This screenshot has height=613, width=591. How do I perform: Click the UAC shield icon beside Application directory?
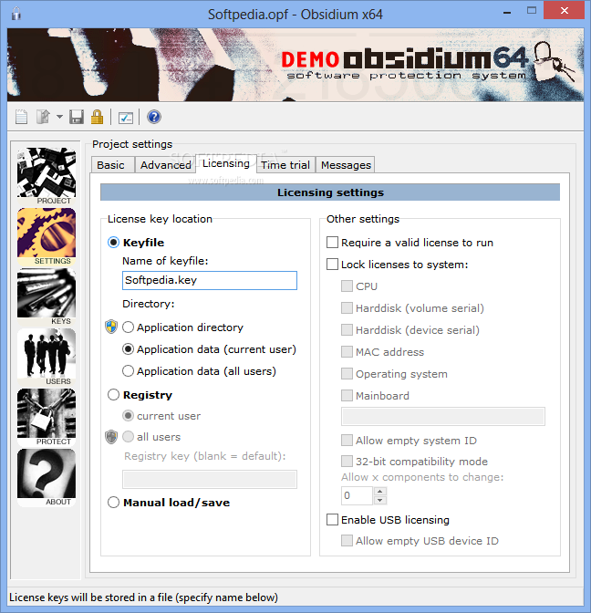pos(111,327)
